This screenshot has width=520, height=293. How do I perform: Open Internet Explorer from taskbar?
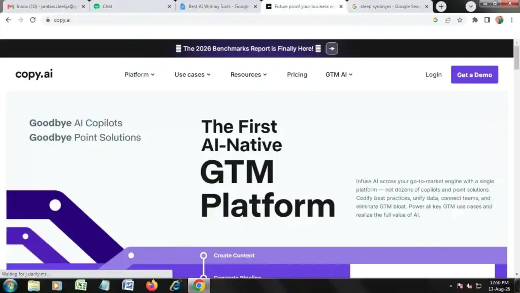(175, 286)
